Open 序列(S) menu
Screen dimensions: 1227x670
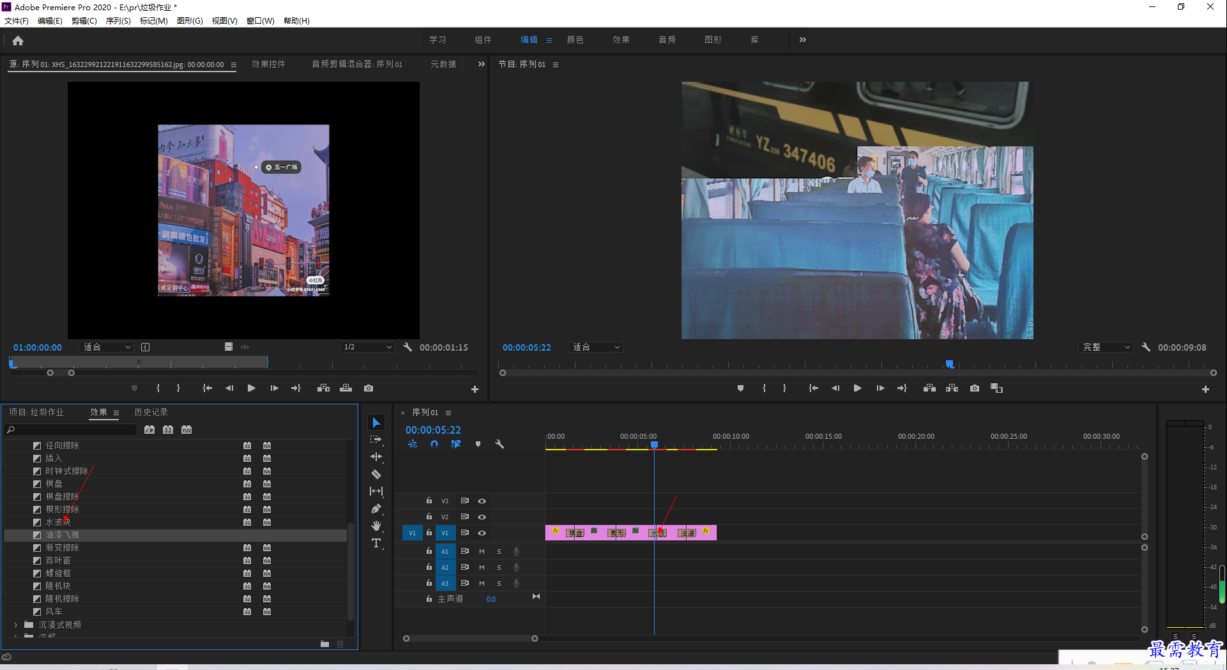coord(118,21)
